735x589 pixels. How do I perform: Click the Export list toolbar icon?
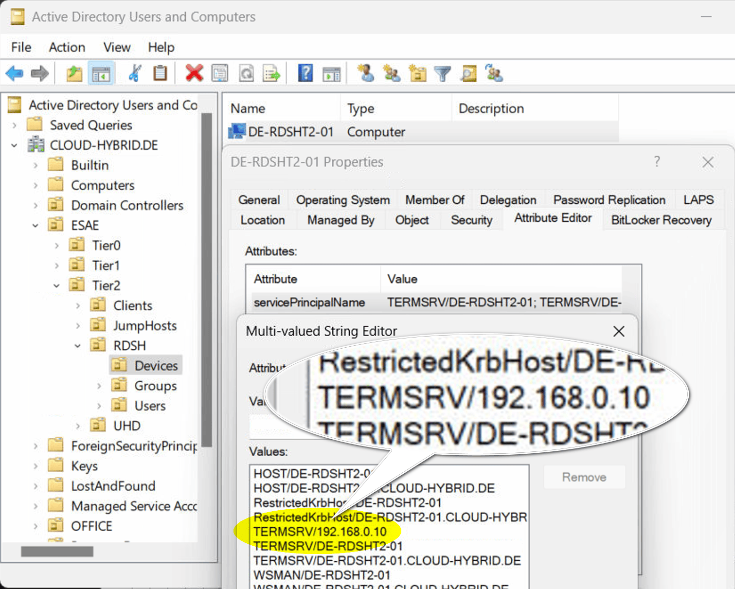pyautogui.click(x=271, y=73)
